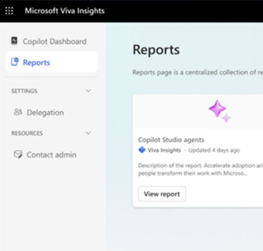The width and height of the screenshot is (263, 251).
Task: Click the purple sparkle report thumbnail
Action: point(219,111)
